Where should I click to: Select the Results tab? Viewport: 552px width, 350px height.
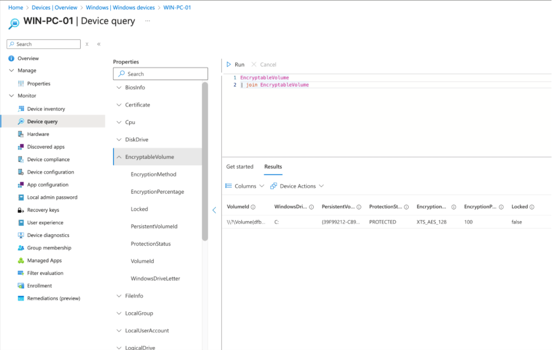[x=273, y=166]
